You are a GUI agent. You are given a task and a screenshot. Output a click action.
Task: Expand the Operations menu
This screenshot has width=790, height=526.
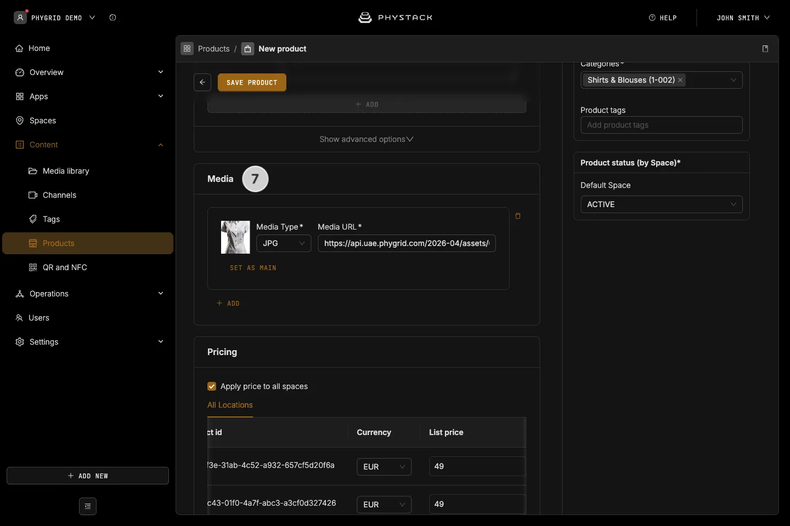[x=88, y=294]
